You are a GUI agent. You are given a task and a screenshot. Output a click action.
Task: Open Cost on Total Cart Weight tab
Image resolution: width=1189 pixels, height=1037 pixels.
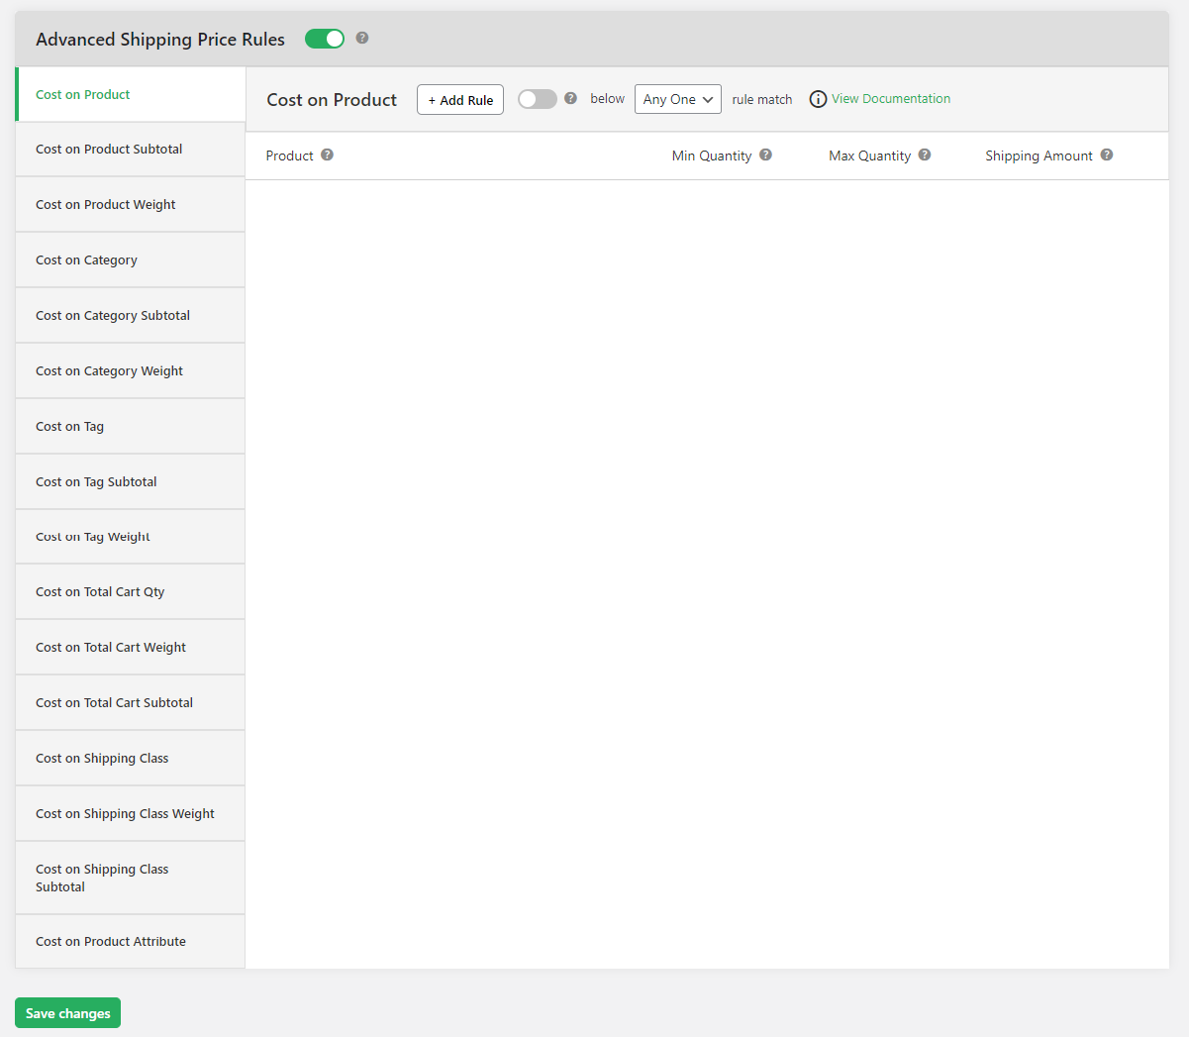[131, 648]
